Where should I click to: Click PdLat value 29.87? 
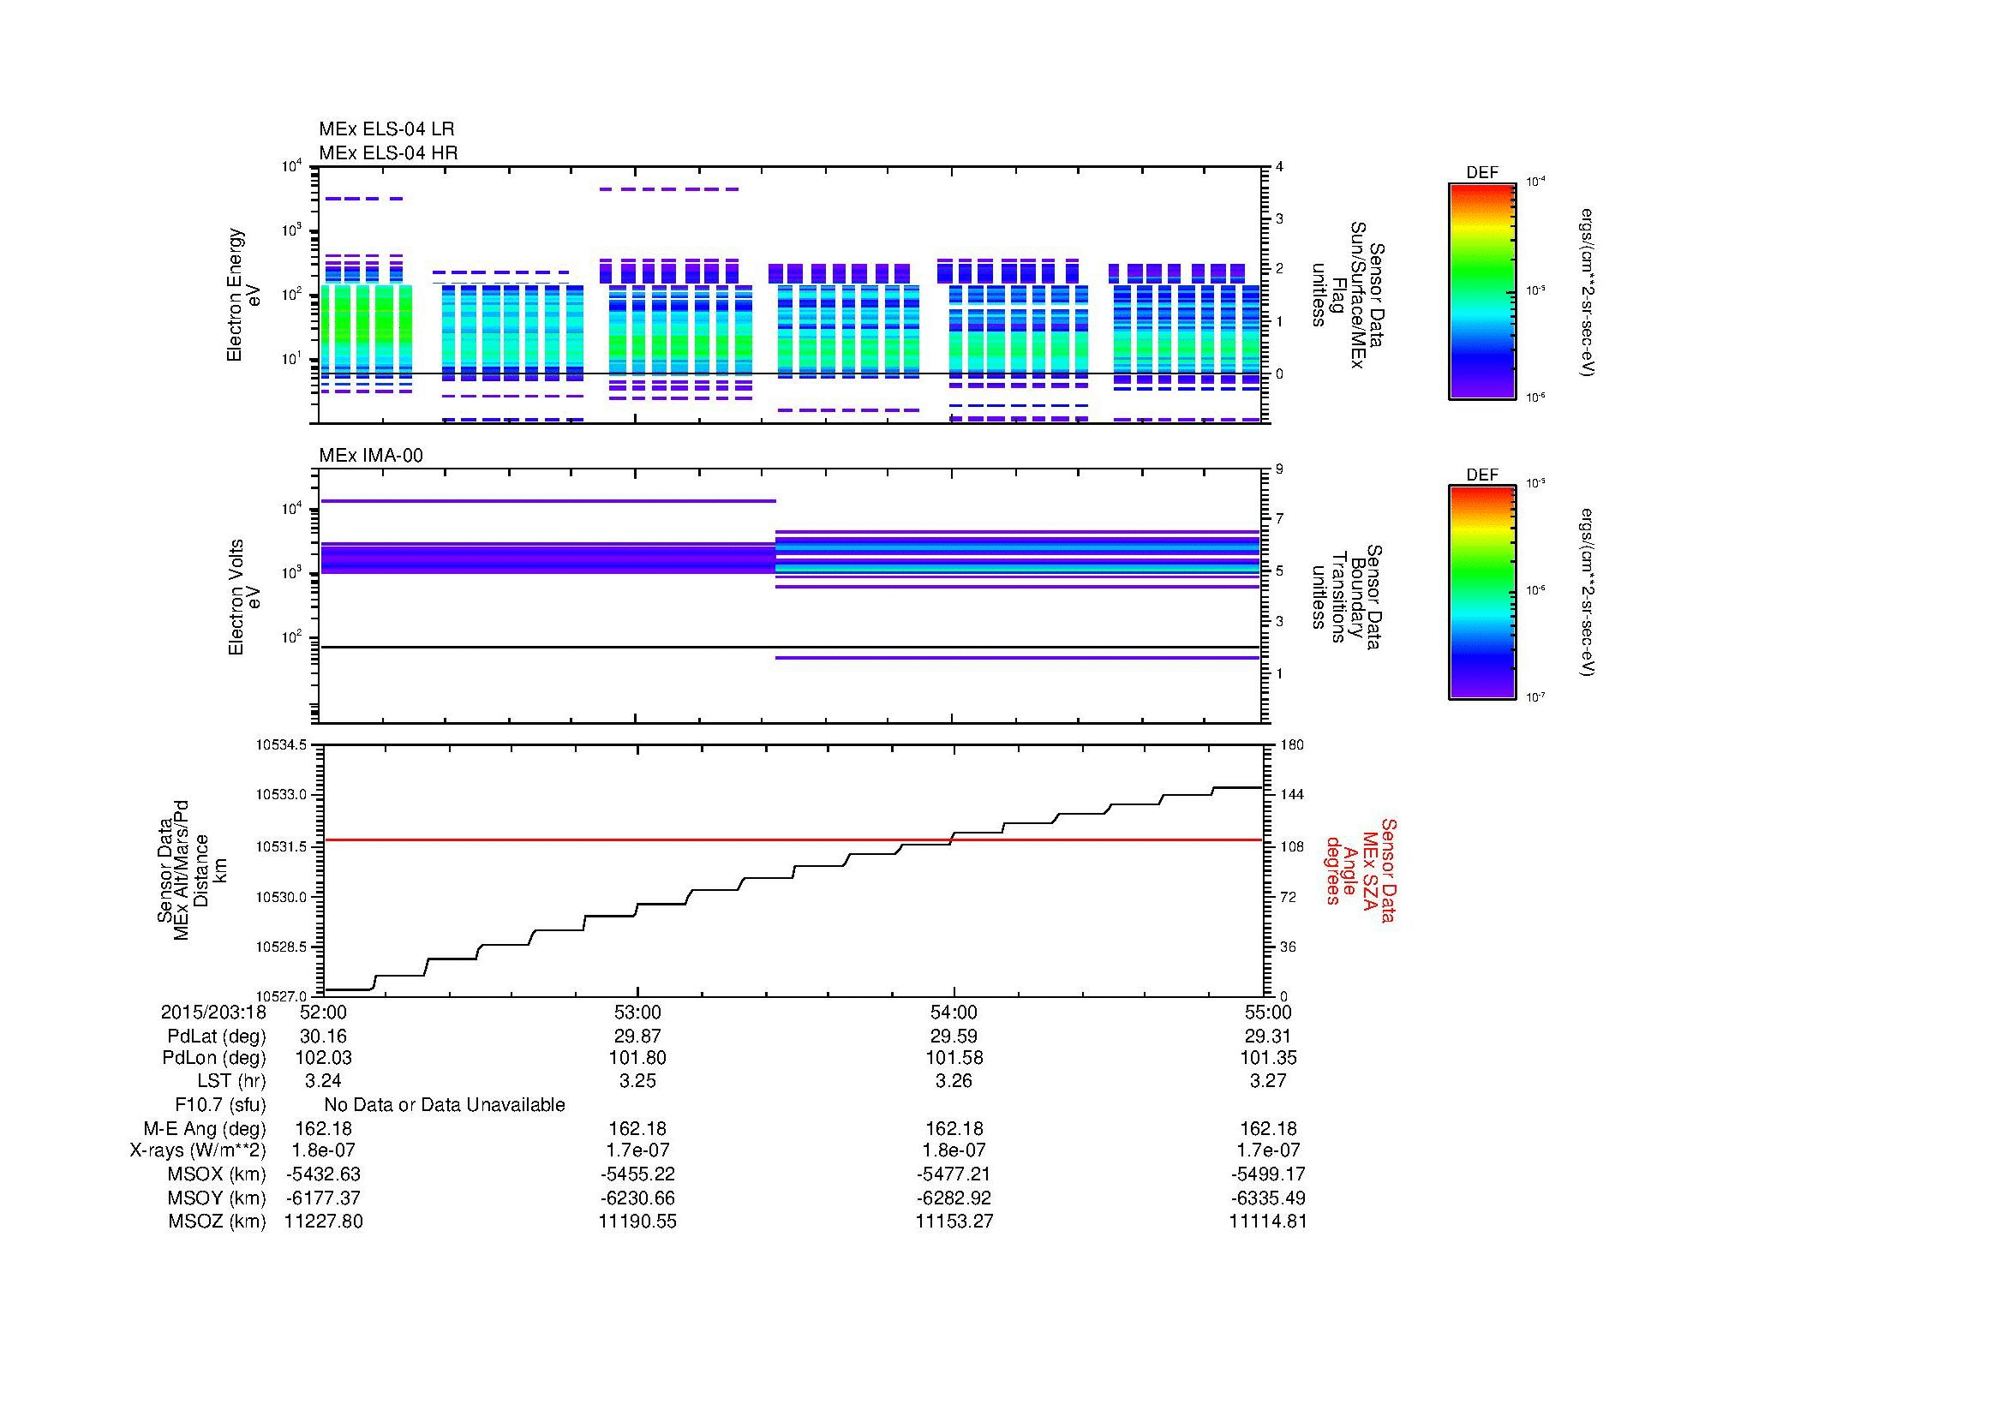pos(637,1037)
